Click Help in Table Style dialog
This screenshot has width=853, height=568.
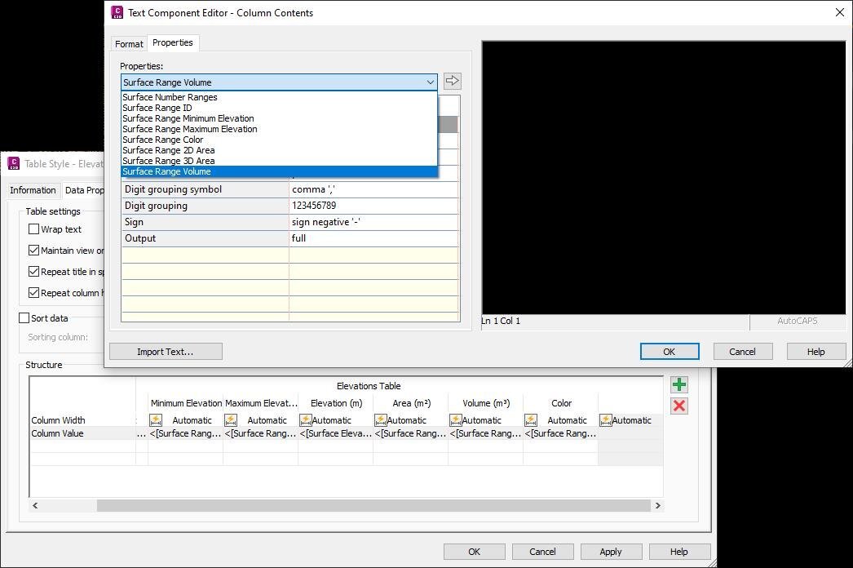point(679,552)
